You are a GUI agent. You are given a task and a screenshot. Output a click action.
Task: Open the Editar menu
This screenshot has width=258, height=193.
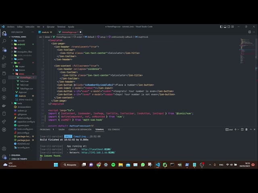pos(20,27)
